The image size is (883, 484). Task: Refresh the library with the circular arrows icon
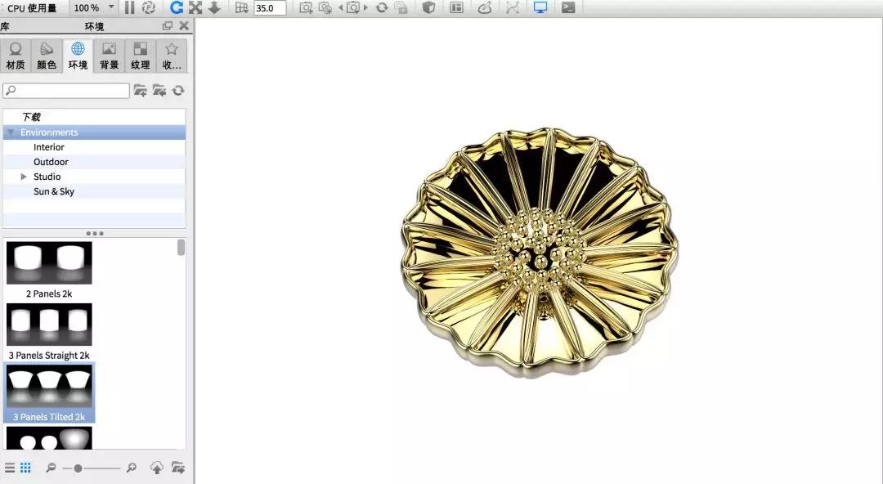[177, 91]
